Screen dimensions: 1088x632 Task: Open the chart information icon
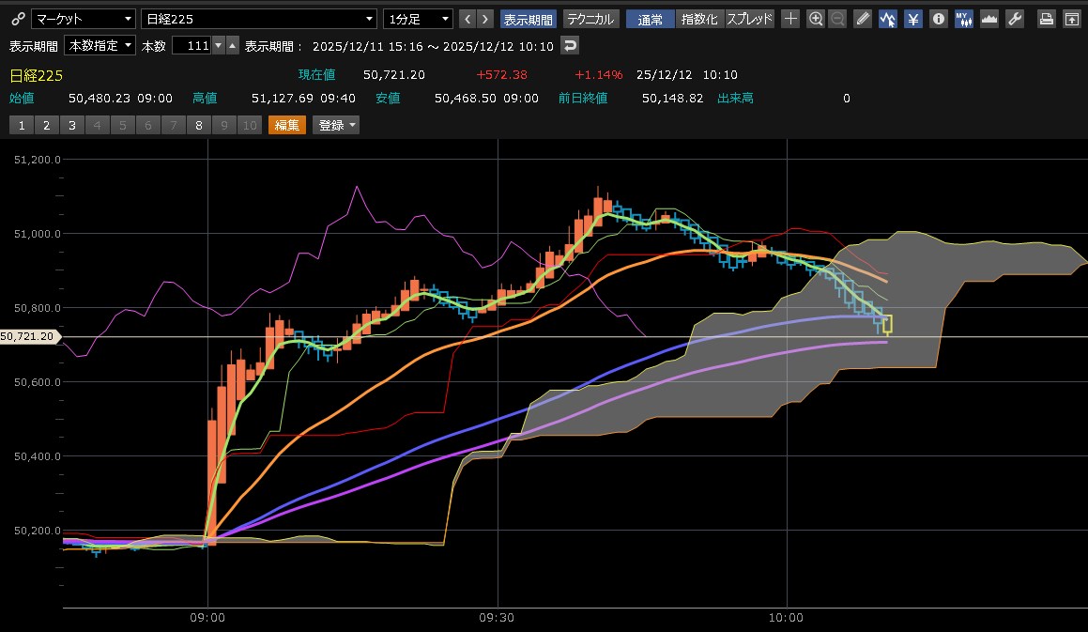pyautogui.click(x=938, y=19)
